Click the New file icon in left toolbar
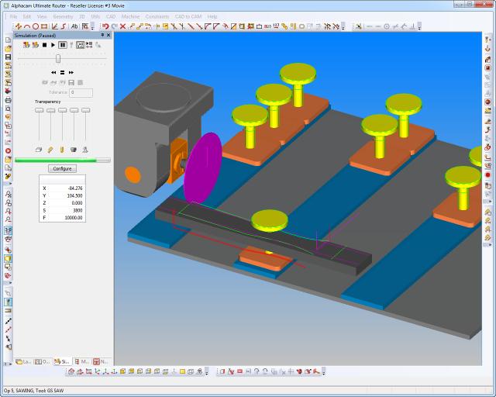The height and width of the screenshot is (397, 496). (8, 40)
